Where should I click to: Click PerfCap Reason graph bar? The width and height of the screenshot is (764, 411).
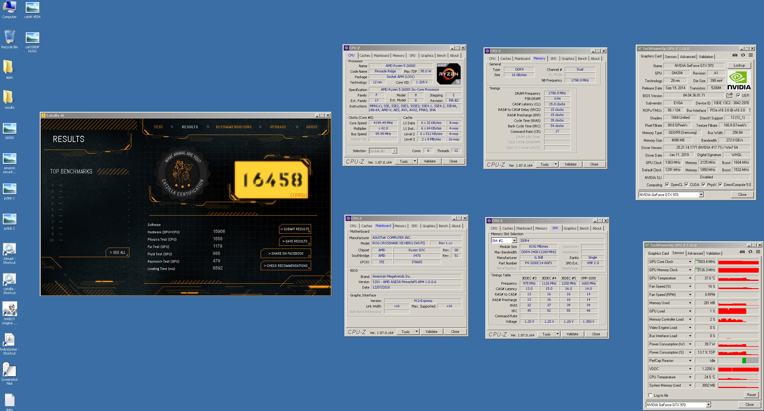[x=738, y=361]
